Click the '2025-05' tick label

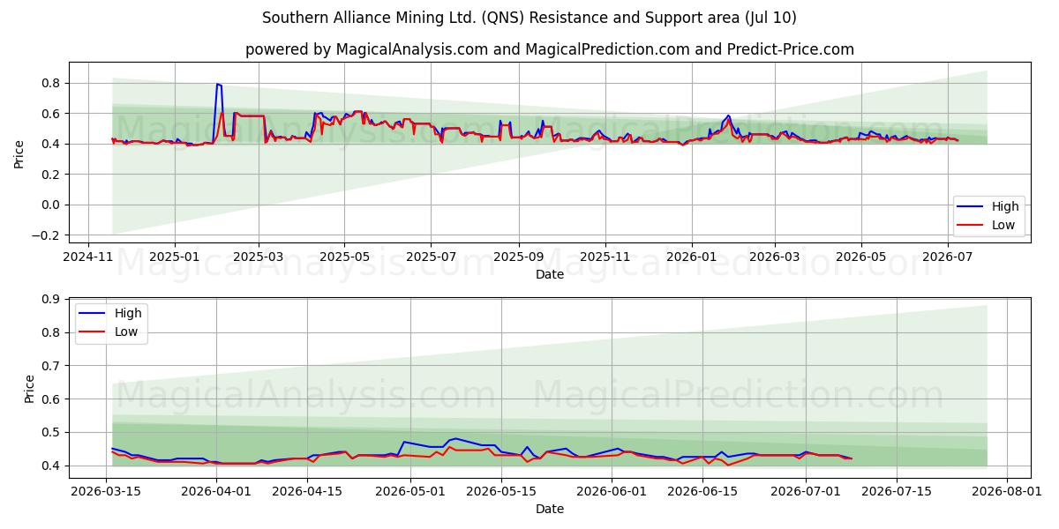pos(344,256)
